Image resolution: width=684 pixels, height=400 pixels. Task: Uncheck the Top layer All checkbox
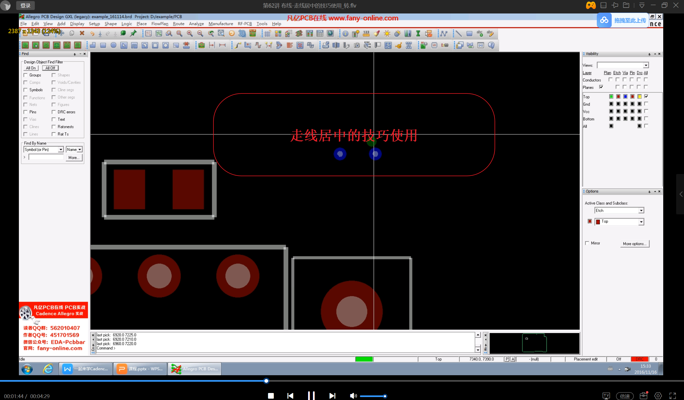tap(646, 96)
